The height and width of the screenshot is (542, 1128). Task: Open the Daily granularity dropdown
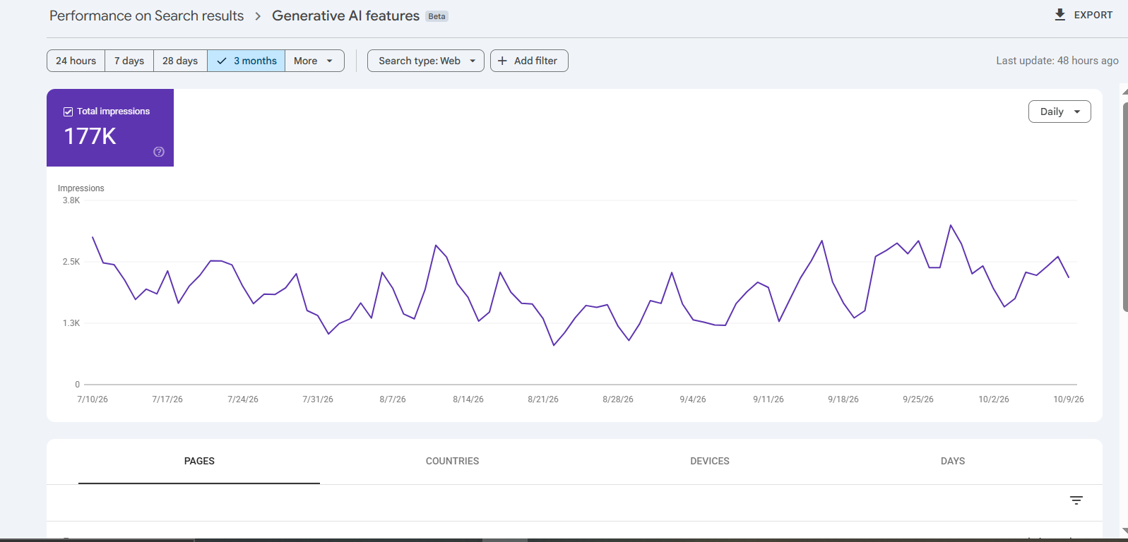pos(1059,112)
